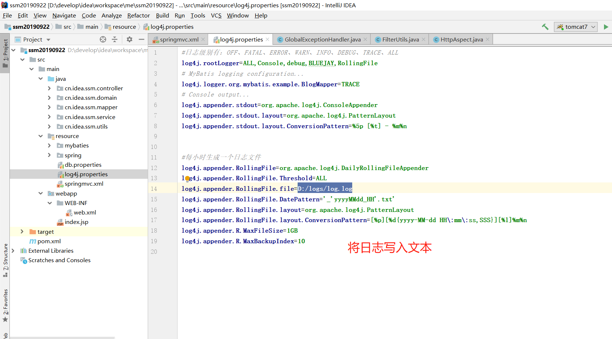
Task: Collapse the WEB-INF folder
Action: (49, 203)
